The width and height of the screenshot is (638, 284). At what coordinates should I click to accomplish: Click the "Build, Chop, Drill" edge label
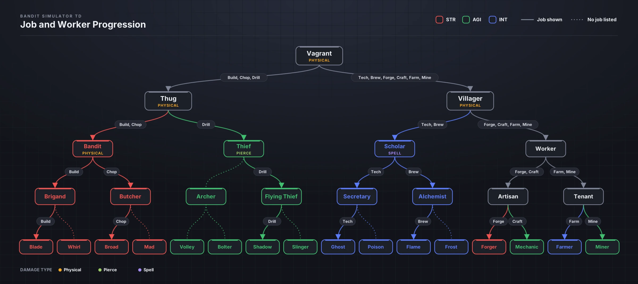point(244,78)
